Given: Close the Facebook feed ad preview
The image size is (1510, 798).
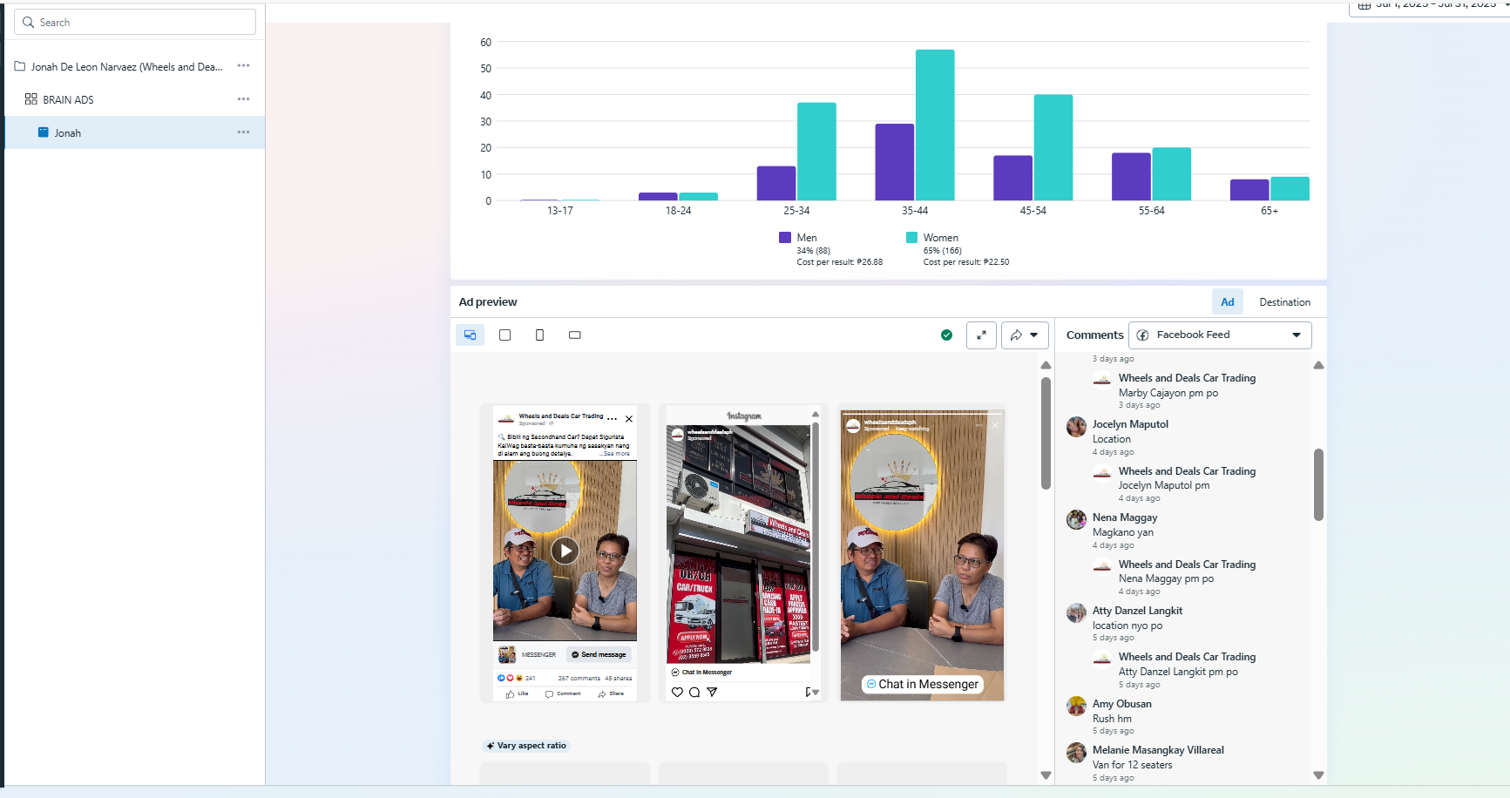Looking at the screenshot, I should pyautogui.click(x=629, y=419).
